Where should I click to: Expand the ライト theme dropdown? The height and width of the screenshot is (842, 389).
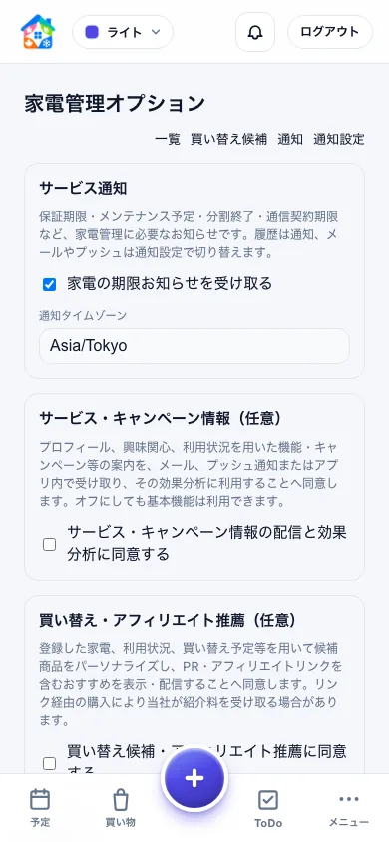point(123,32)
